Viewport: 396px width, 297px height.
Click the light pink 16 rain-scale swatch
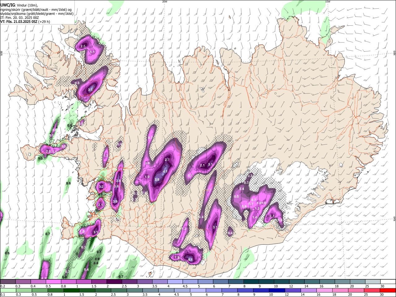[x=324, y=290]
